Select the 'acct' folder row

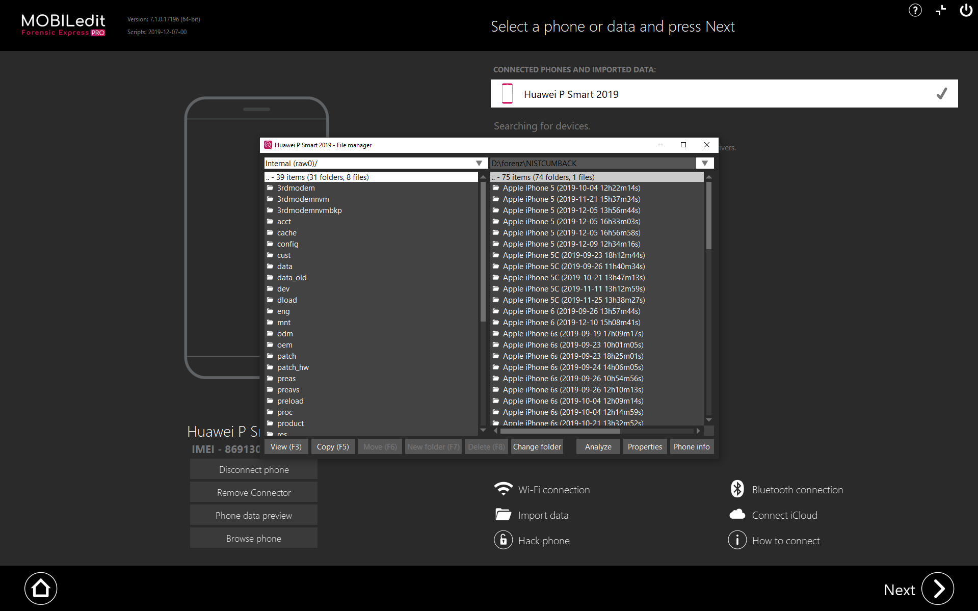(x=372, y=222)
